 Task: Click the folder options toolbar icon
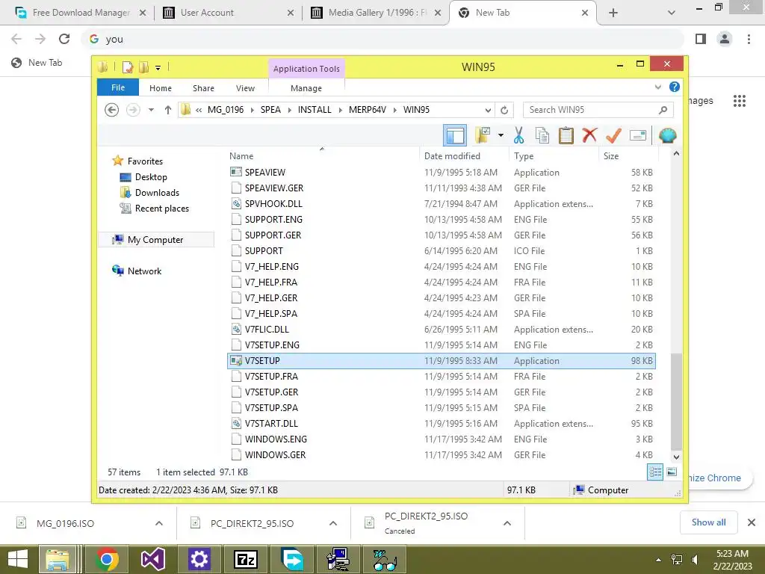(x=483, y=135)
